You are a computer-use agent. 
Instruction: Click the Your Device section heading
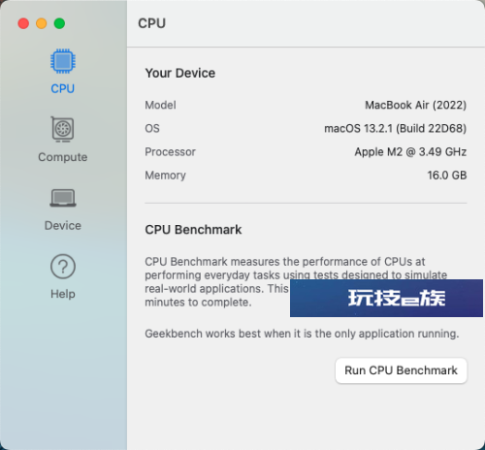point(180,73)
